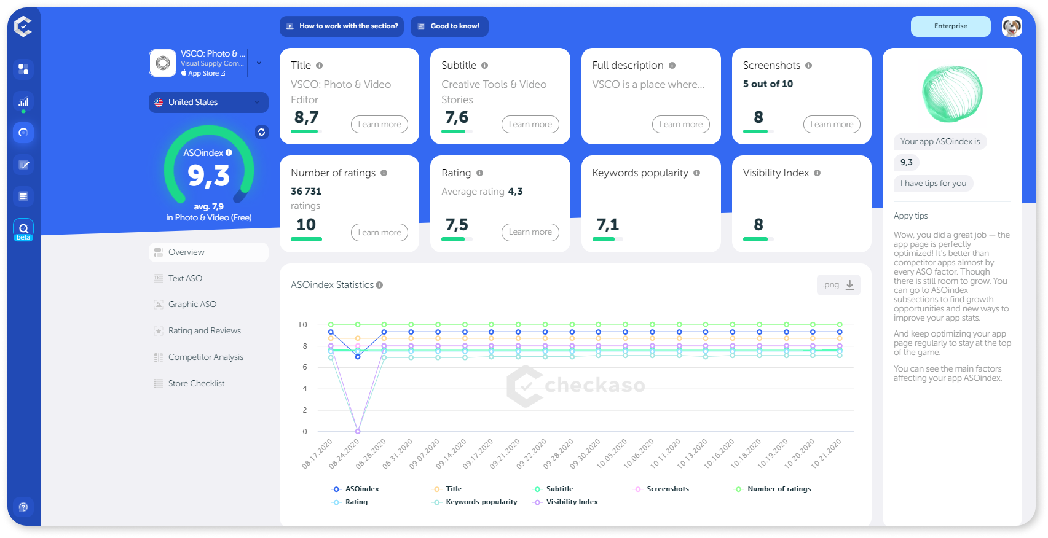Click the Appy green orb avatar
The height and width of the screenshot is (538, 1048).
click(x=952, y=94)
